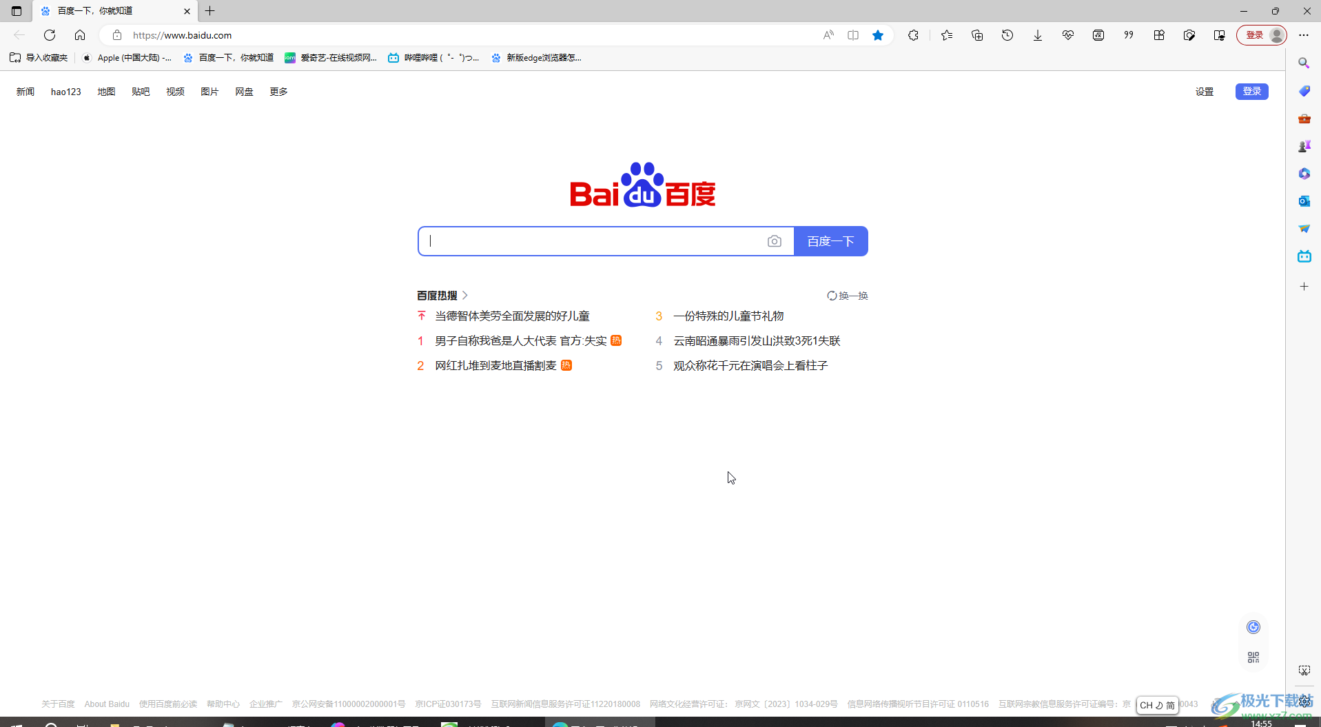Open the sidebar search icon

(1304, 63)
